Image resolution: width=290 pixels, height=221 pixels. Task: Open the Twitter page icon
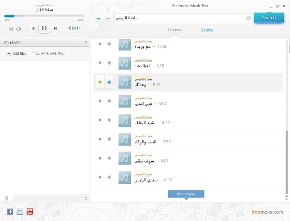point(20,211)
